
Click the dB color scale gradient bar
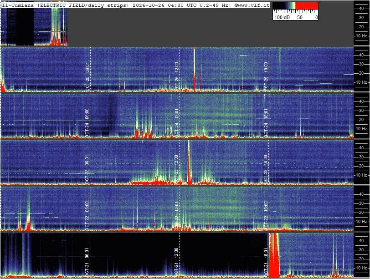[x=295, y=5]
